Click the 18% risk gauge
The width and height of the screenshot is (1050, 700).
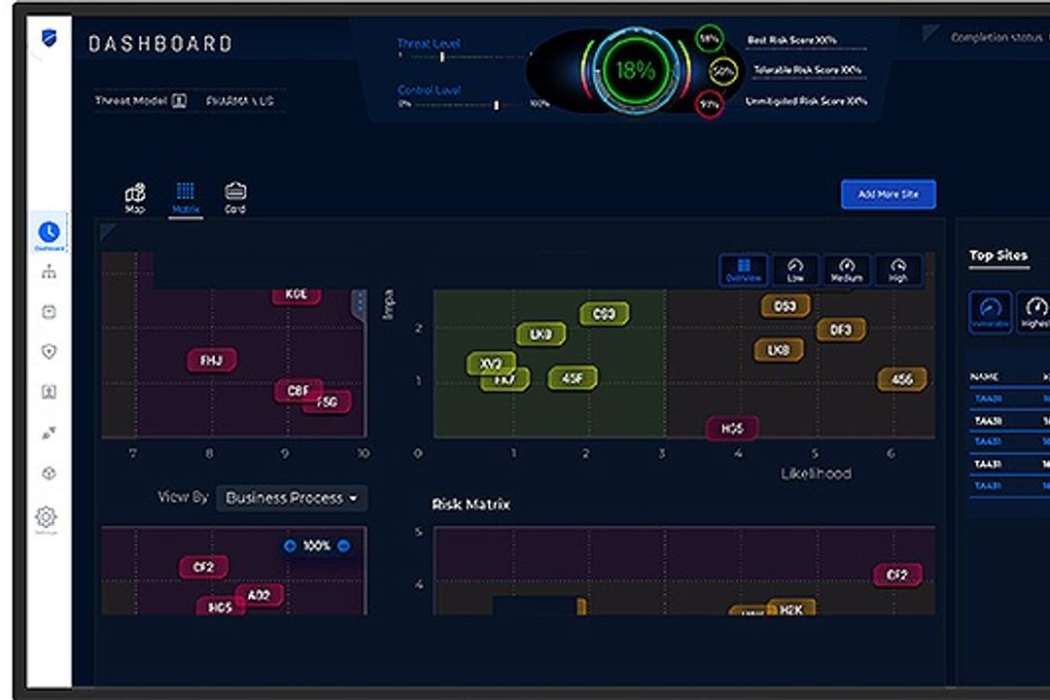point(636,70)
